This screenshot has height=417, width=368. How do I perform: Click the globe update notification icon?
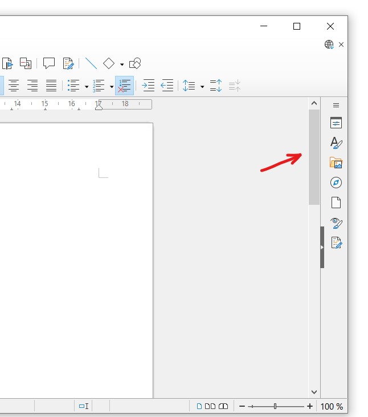click(x=329, y=44)
